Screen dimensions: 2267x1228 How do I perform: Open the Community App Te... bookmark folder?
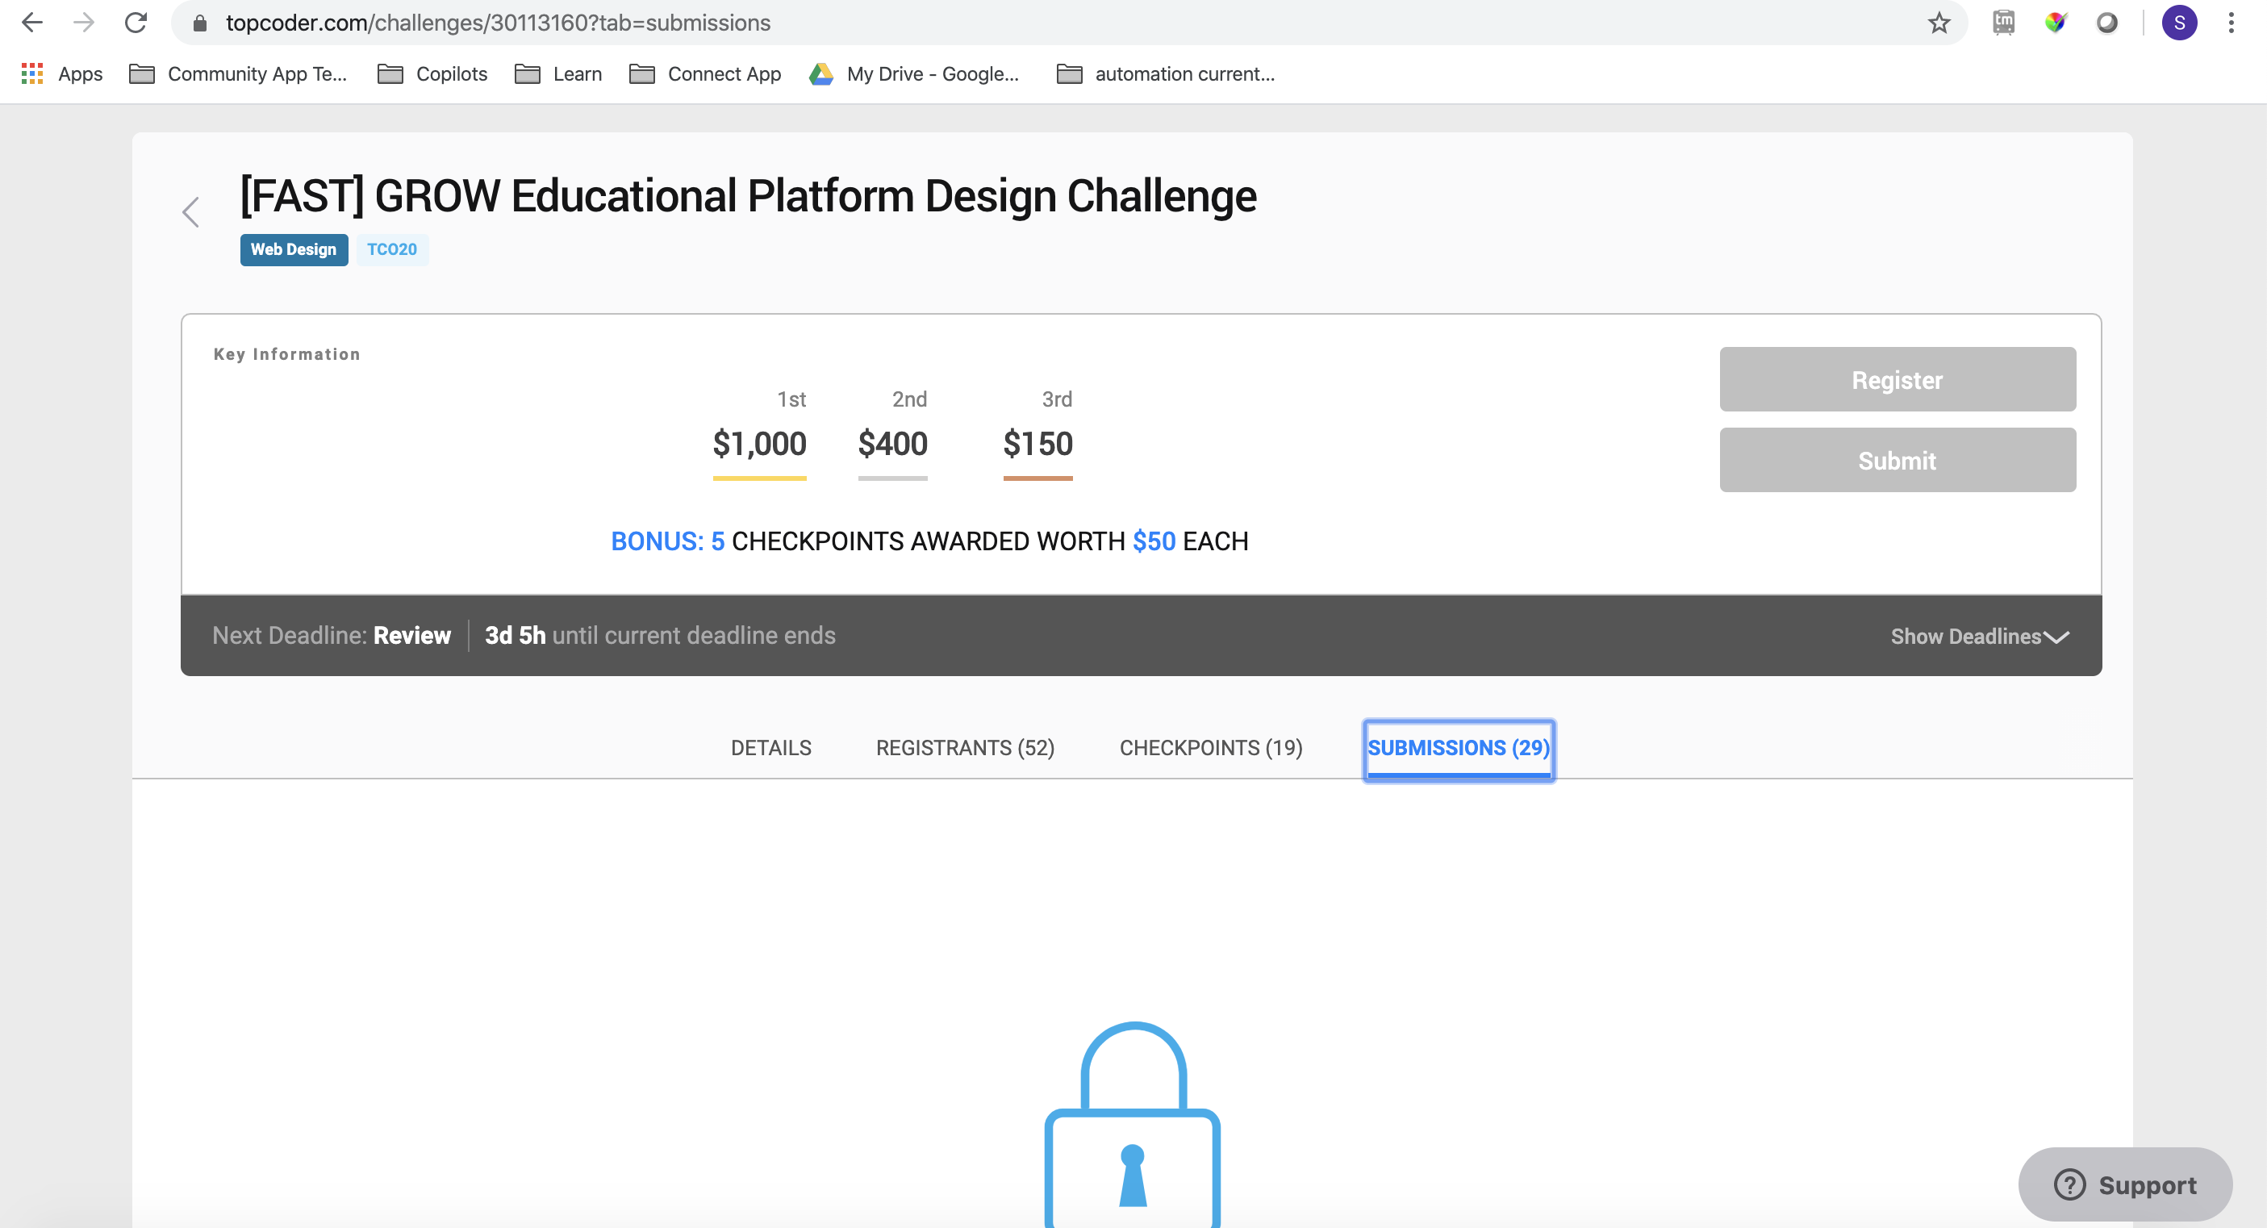coord(239,74)
